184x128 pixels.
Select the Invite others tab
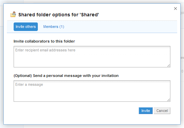tap(26, 27)
